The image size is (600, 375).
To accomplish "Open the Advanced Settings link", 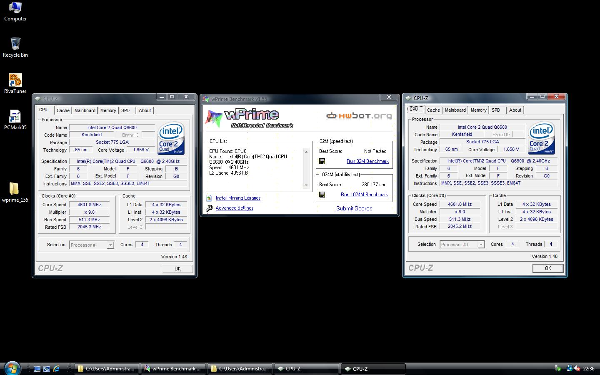I will [x=234, y=208].
